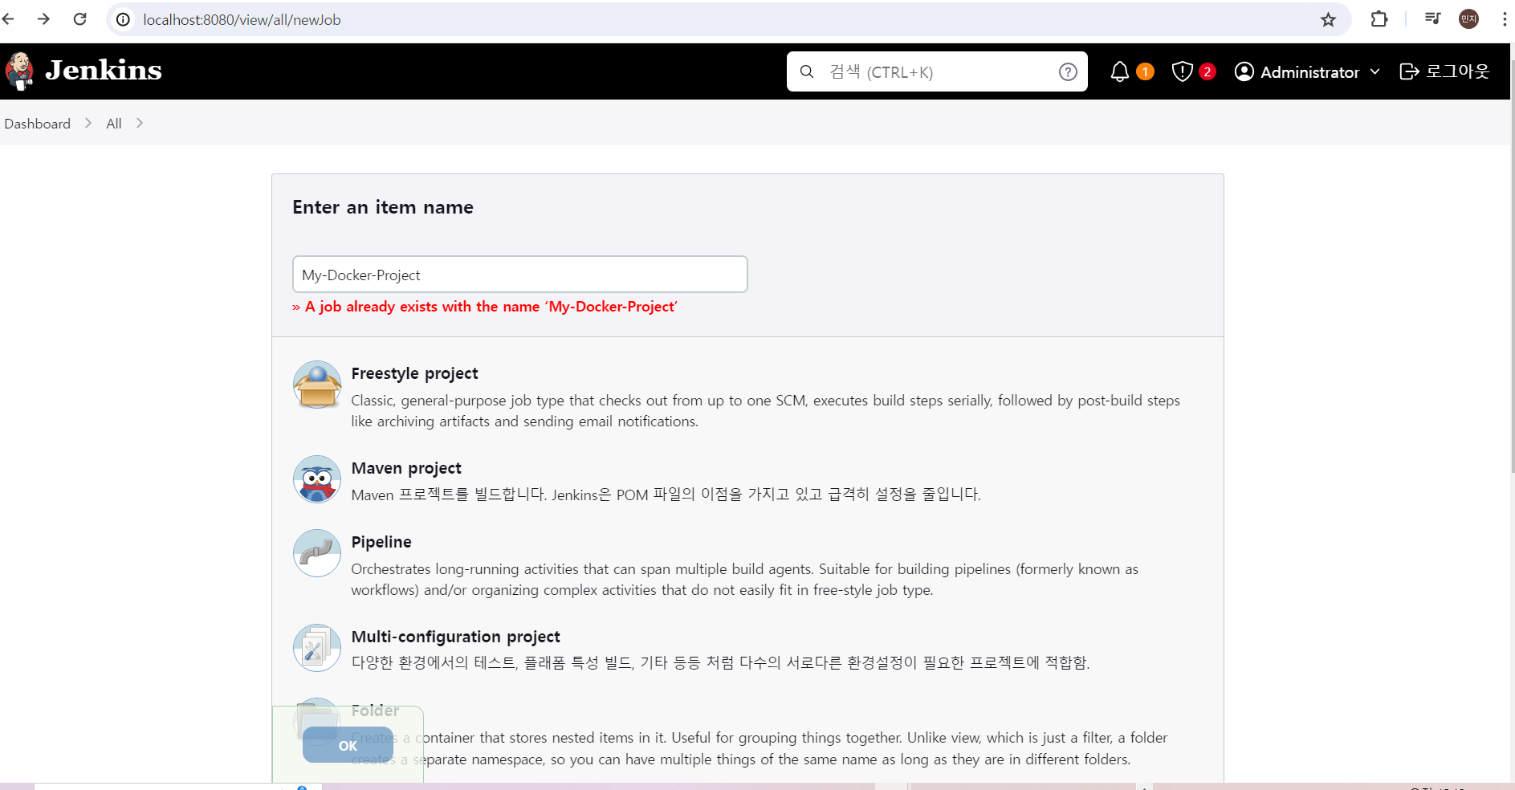Open the Chrome three-dot menu

[x=1505, y=19]
